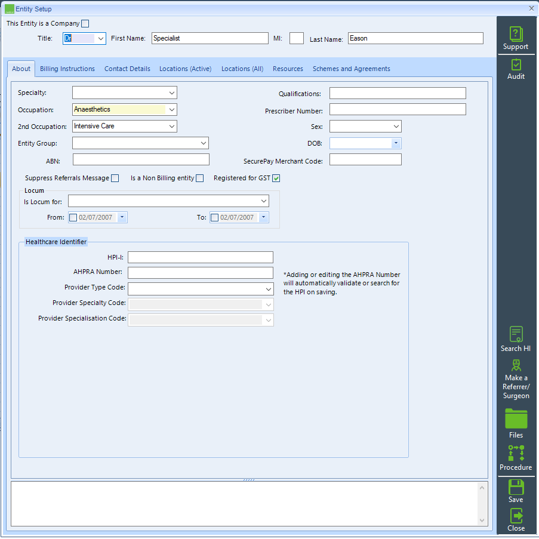539x539 pixels.
Task: Click the notes area scrollbar
Action: point(482,503)
